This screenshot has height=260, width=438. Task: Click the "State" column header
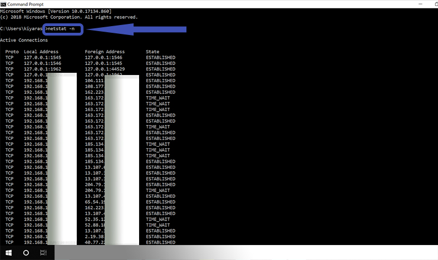point(152,52)
